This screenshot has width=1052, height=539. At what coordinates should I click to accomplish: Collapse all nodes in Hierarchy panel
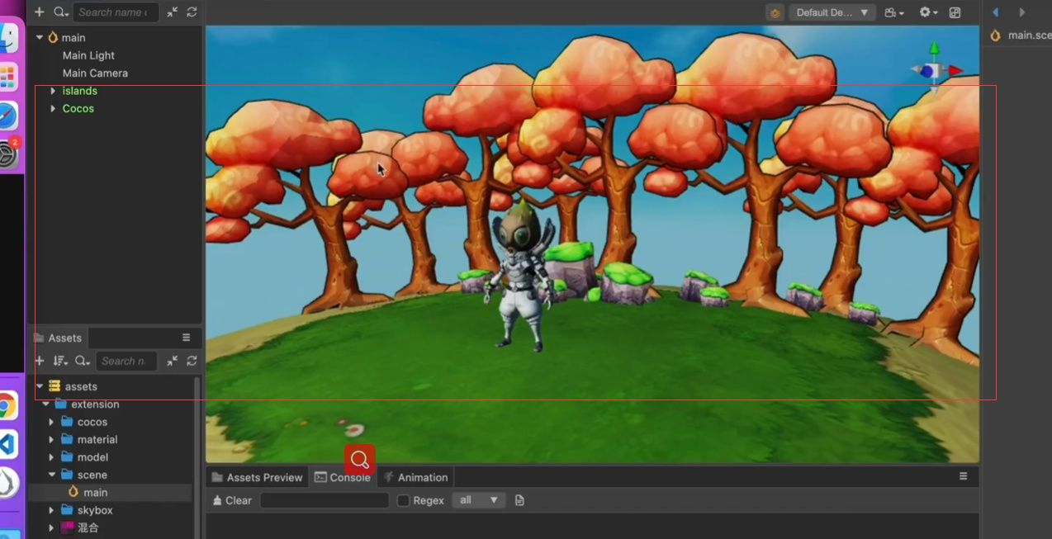click(172, 12)
